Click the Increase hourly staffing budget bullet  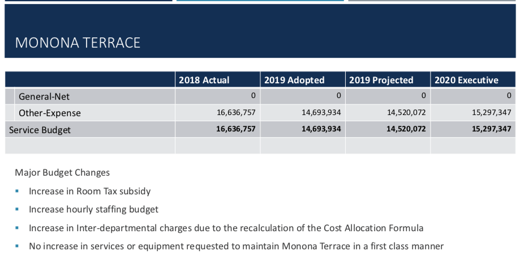coord(93,210)
